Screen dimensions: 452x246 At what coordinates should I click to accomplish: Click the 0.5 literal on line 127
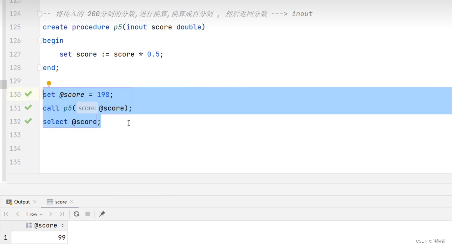(153, 54)
